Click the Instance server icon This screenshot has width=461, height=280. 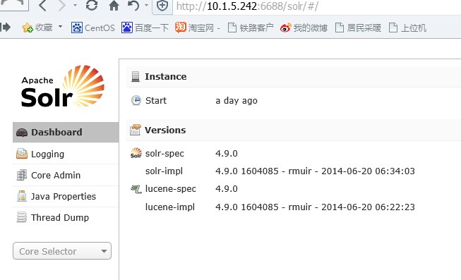136,76
